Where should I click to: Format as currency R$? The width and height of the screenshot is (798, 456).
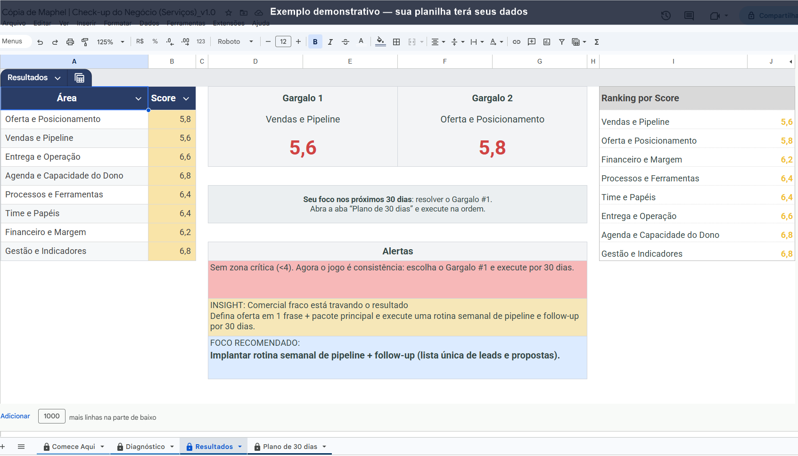(x=140, y=41)
